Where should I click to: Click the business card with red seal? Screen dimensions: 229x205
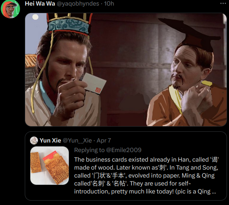94,83
